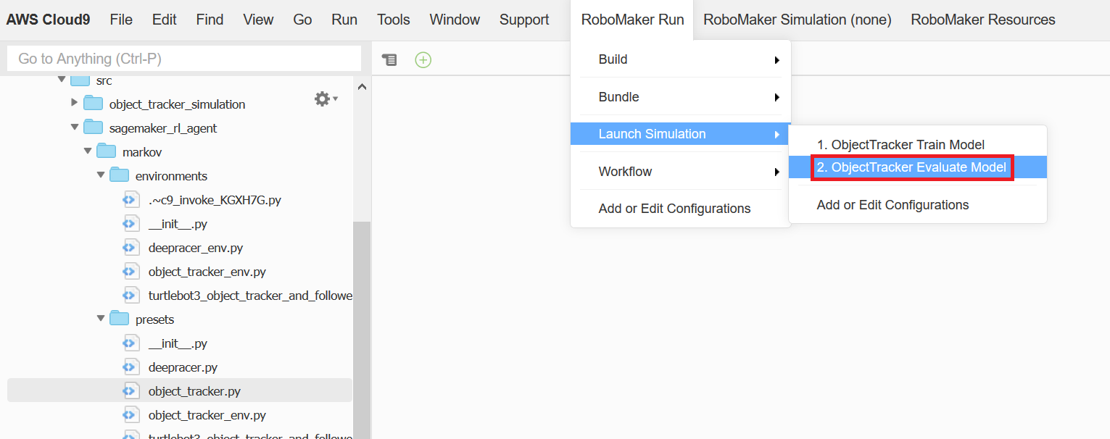Collapse the presets folder
Screen dimensions: 1110x439
[101, 319]
